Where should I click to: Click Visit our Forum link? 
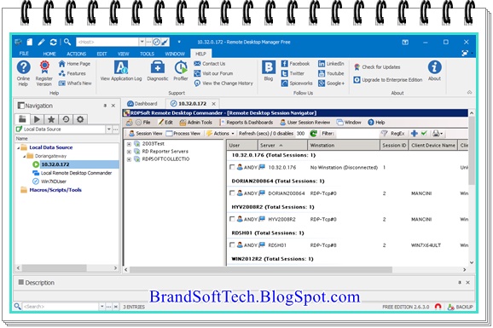coord(213,73)
